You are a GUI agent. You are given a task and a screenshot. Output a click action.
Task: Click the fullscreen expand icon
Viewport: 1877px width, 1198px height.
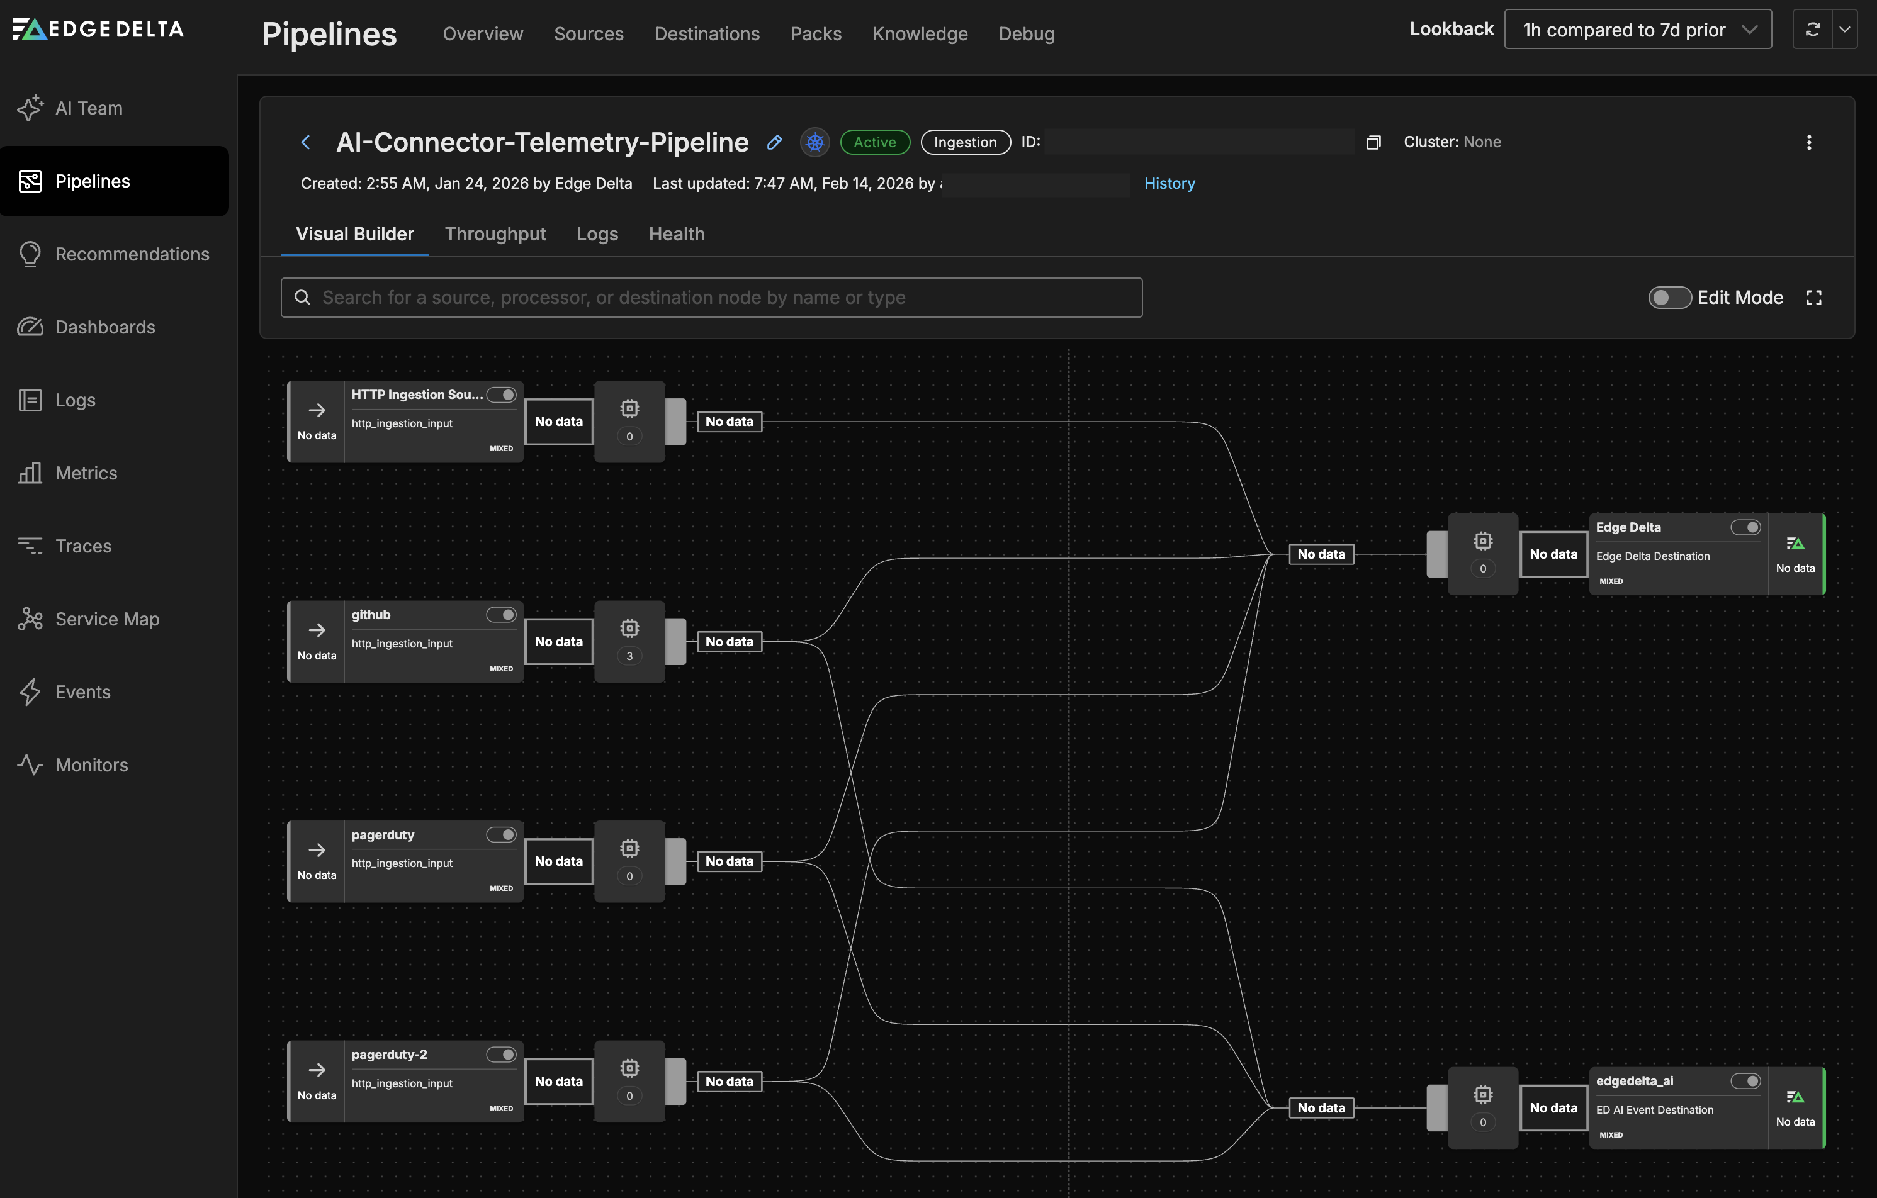pyautogui.click(x=1814, y=298)
